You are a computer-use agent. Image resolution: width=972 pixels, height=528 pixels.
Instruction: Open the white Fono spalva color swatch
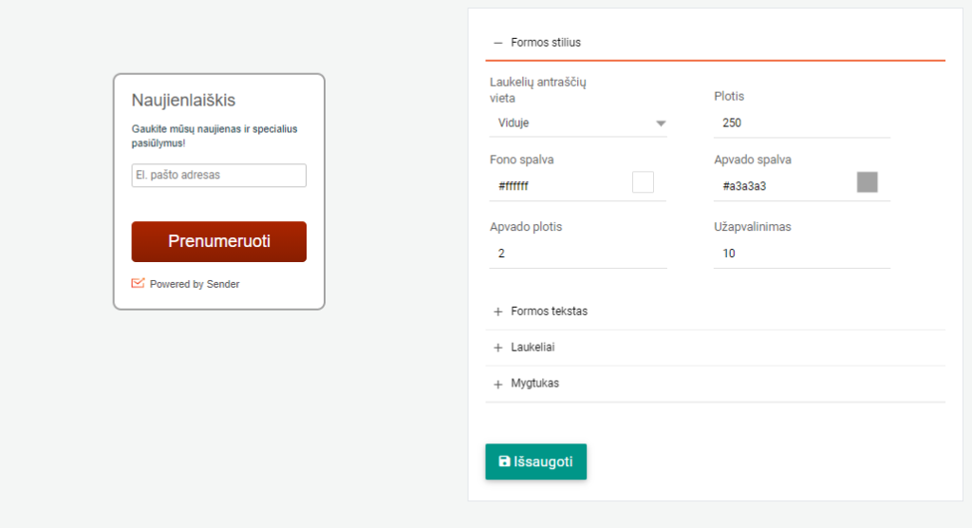643,182
